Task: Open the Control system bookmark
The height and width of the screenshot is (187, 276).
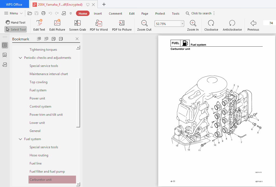Action: 40,107
